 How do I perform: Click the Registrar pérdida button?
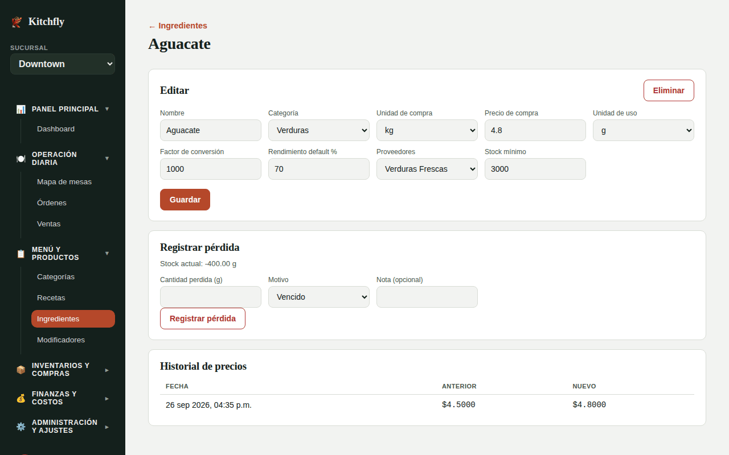pos(203,318)
